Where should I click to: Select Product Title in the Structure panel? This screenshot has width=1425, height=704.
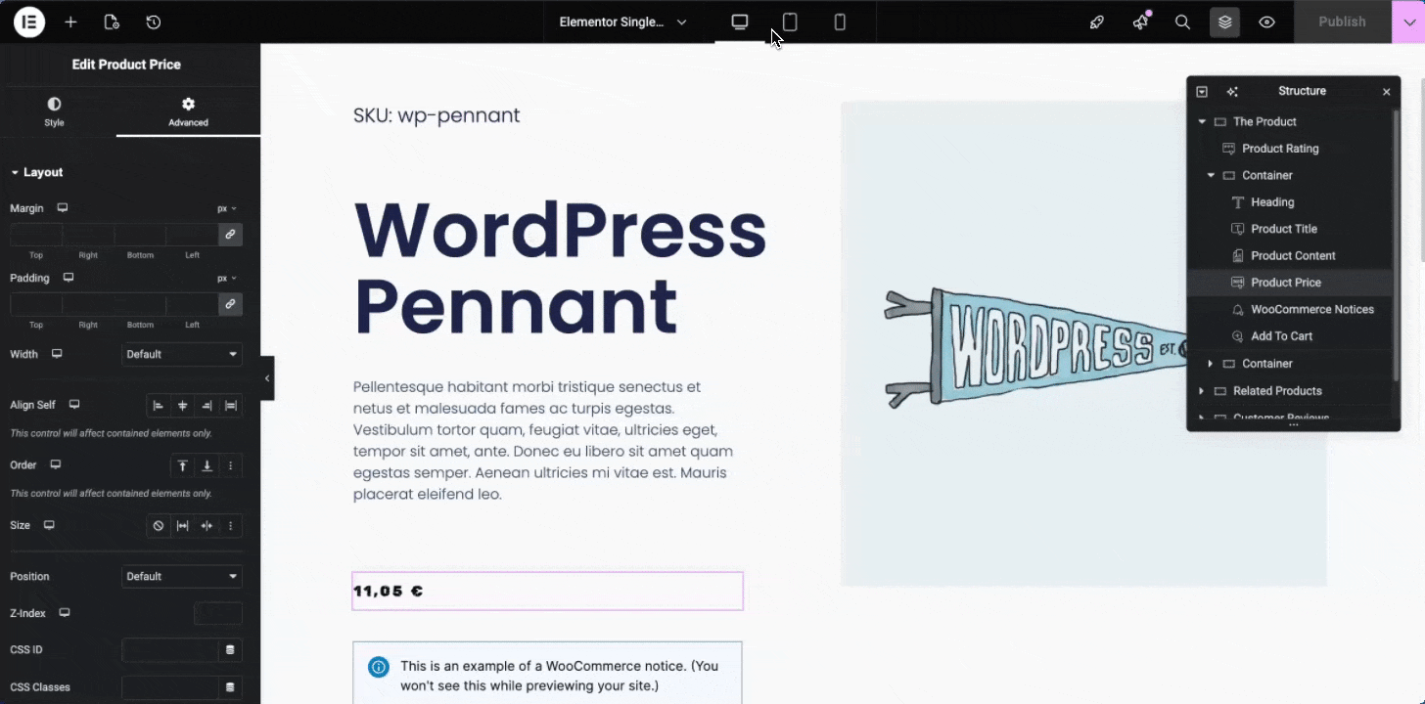[x=1283, y=228]
